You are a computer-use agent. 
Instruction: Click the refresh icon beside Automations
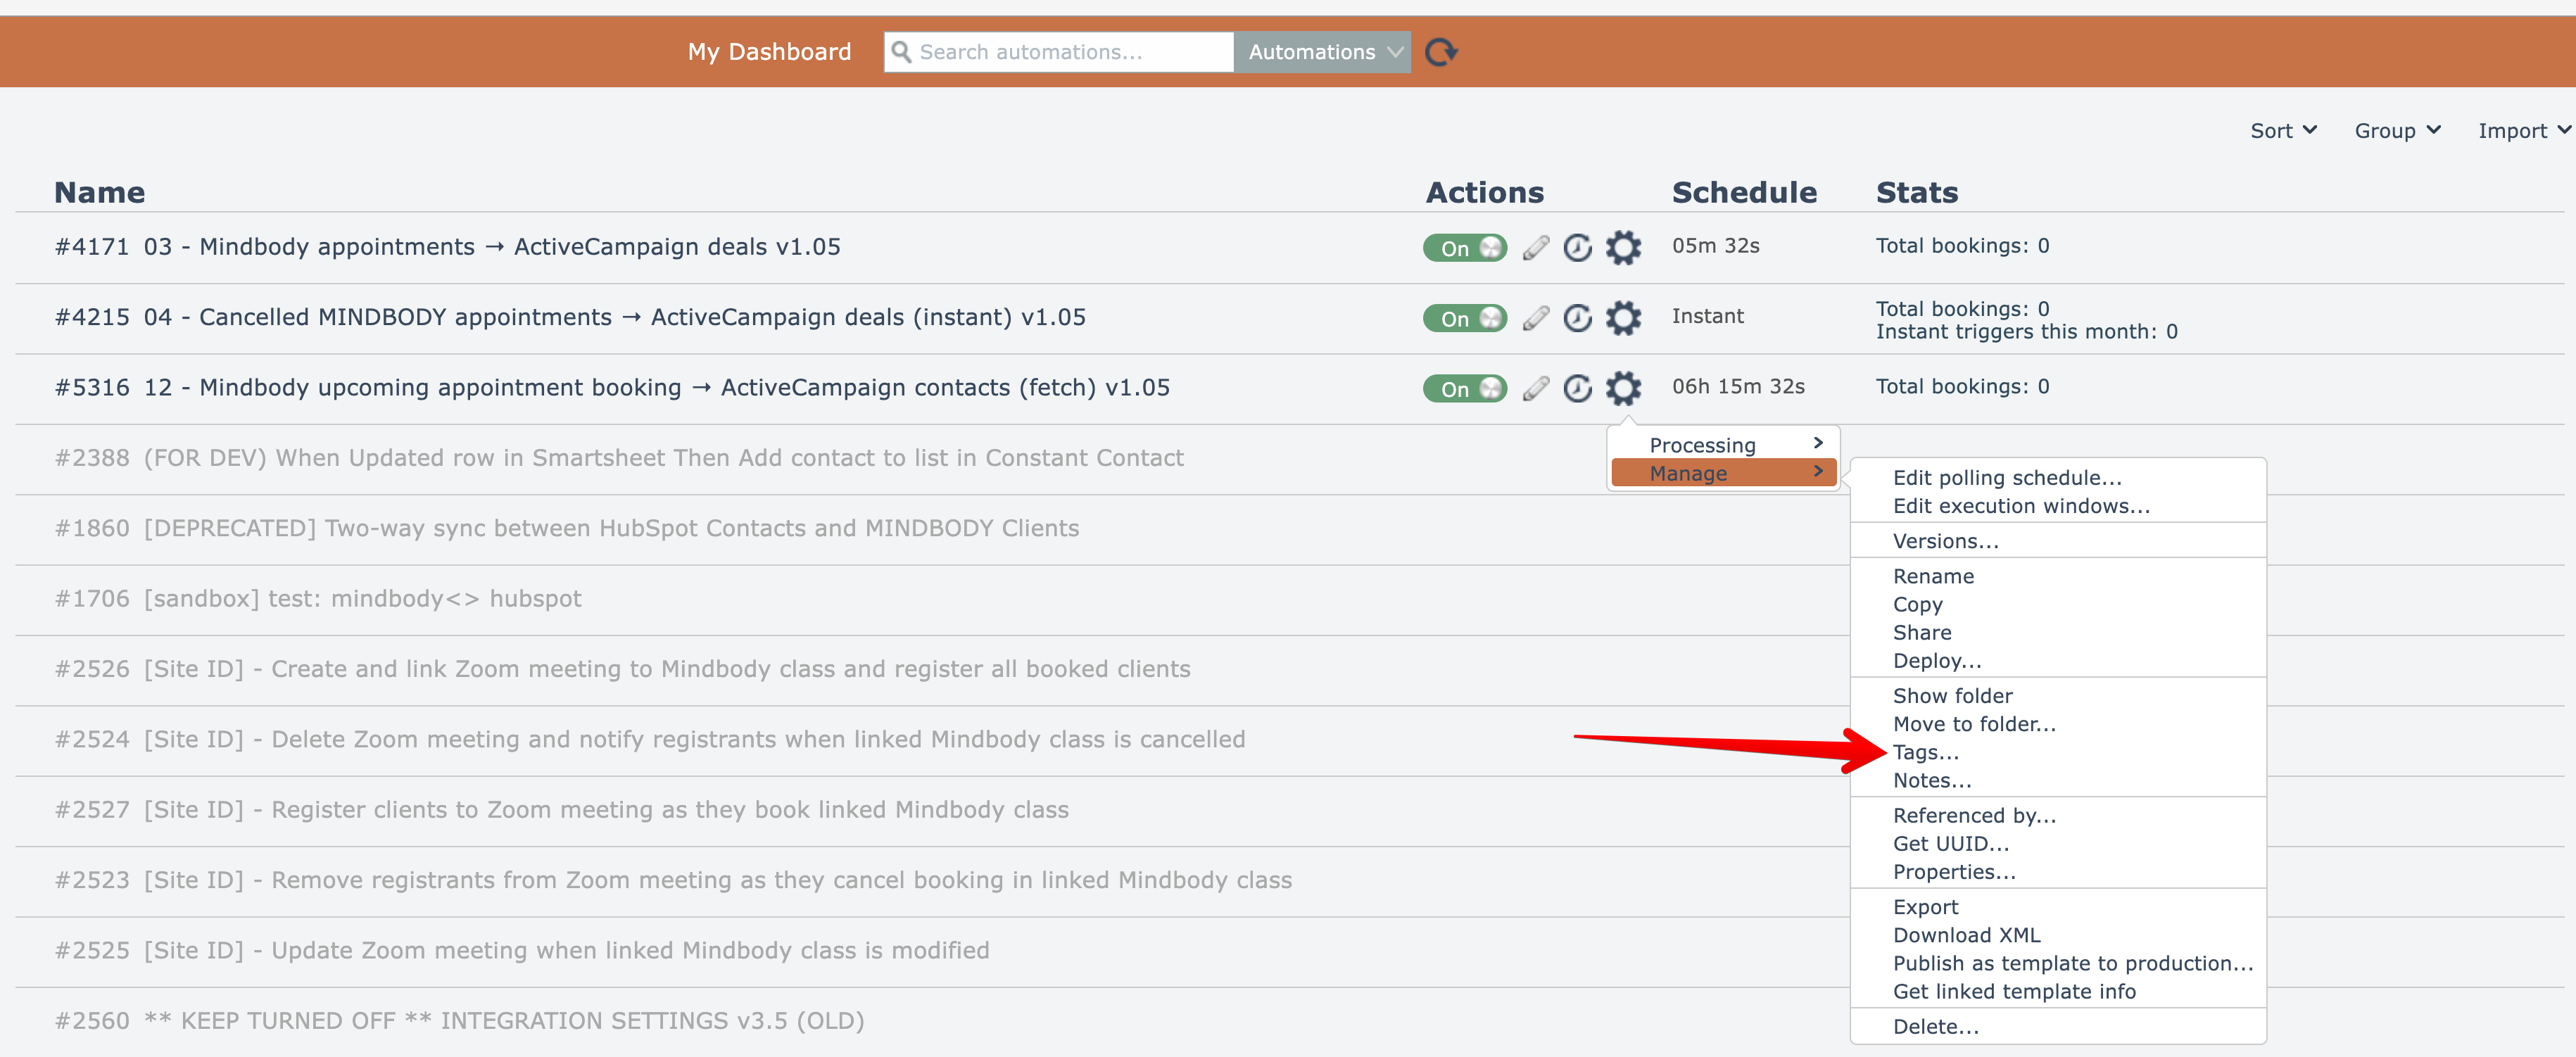[1440, 52]
